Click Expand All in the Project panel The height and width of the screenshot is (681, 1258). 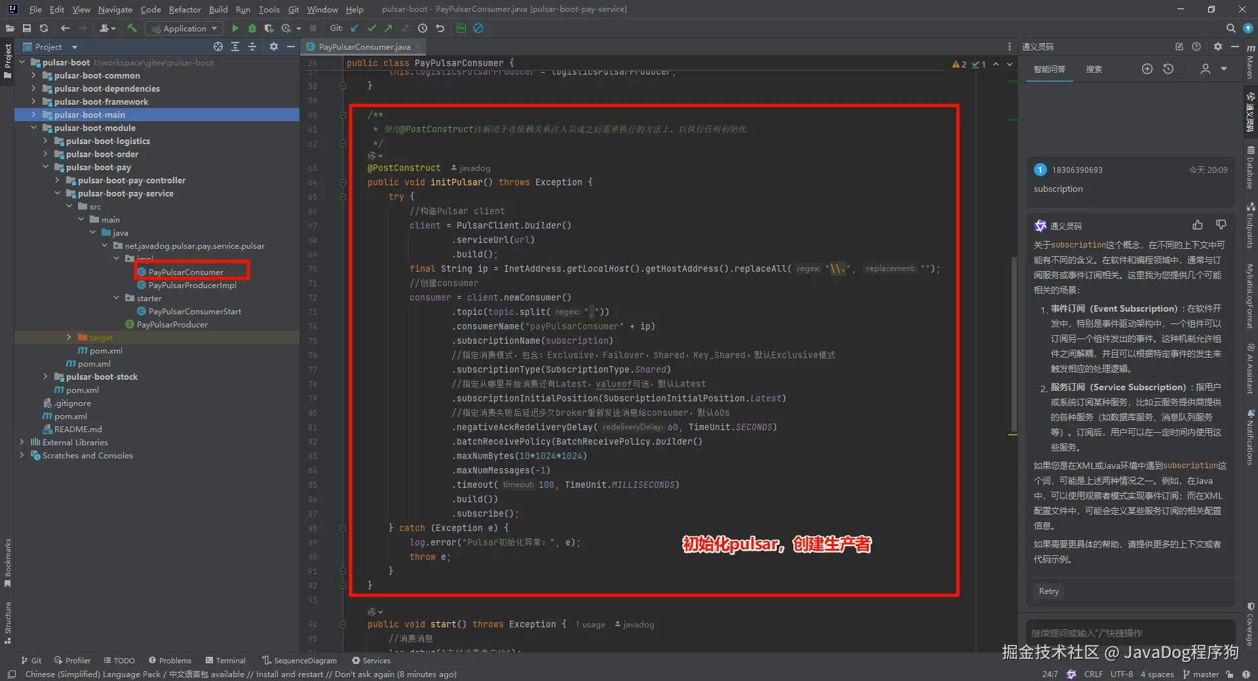pyautogui.click(x=235, y=46)
